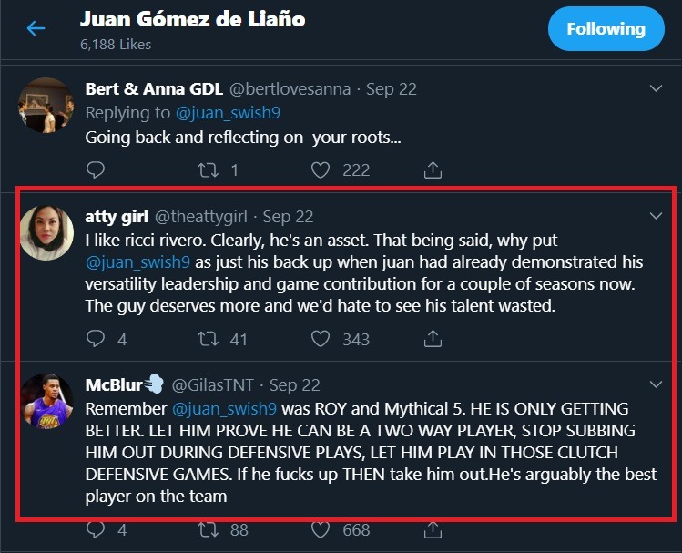Open the McBlur tweet options chevron
This screenshot has width=682, height=553.
[656, 385]
